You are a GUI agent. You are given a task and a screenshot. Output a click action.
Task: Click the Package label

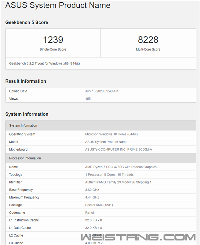coord(16,205)
